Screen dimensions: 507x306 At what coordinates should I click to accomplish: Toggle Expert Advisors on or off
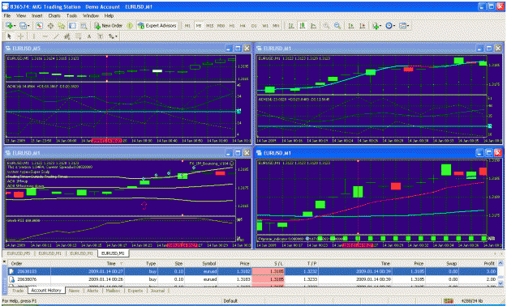(157, 26)
